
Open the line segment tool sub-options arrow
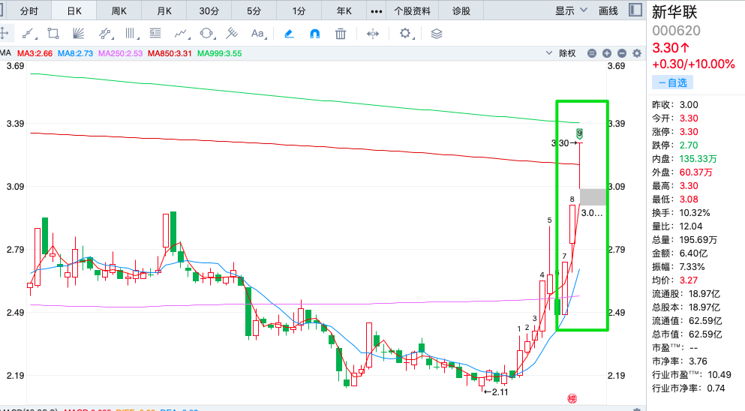click(35, 38)
